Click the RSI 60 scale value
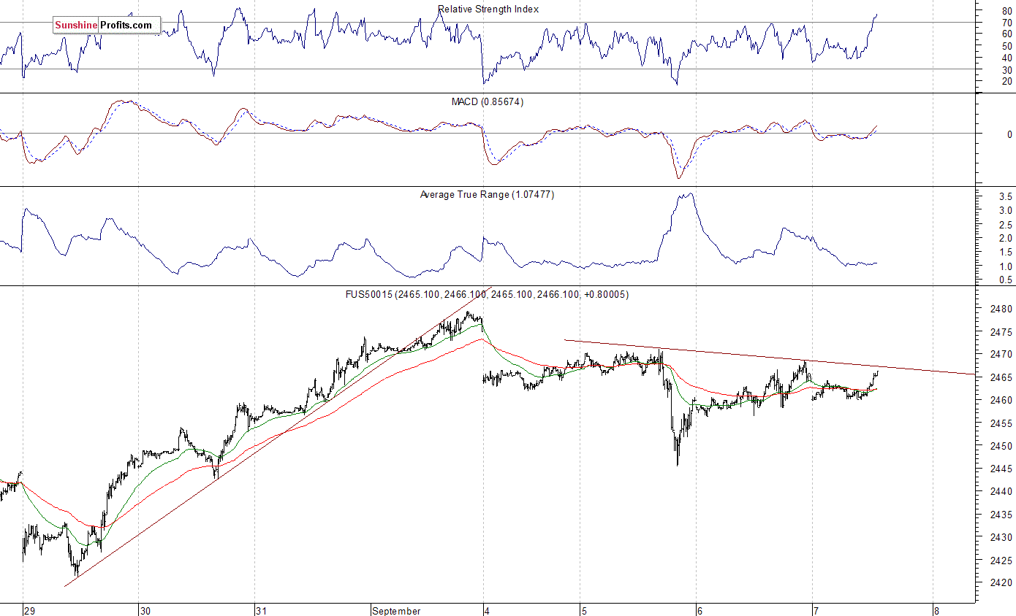This screenshot has height=616, width=1016. click(x=1007, y=34)
